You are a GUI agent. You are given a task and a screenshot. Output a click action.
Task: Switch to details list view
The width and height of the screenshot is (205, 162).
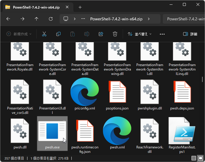[x=193, y=158]
